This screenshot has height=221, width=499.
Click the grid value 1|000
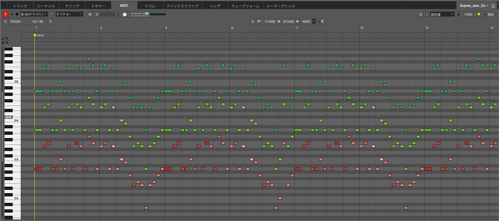468,14
